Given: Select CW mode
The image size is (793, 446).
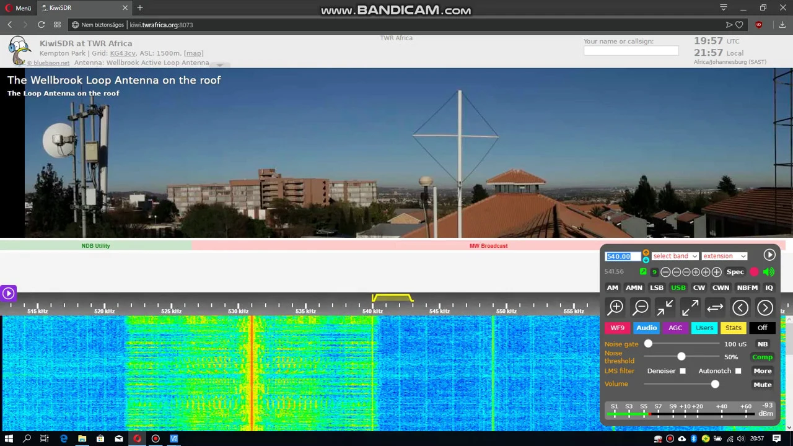Looking at the screenshot, I should click(x=699, y=287).
